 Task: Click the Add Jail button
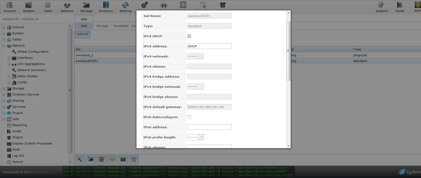[82, 34]
